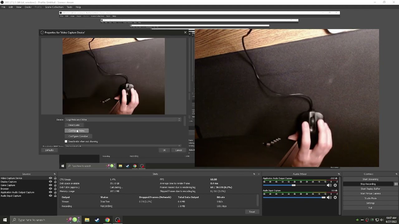
Task: Pause the recording with the pause icon
Action: [x=396, y=184]
